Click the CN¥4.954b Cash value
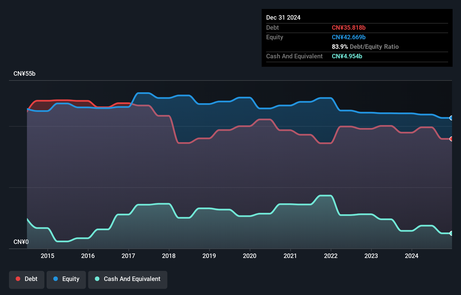The height and width of the screenshot is (295, 461). pyautogui.click(x=347, y=56)
